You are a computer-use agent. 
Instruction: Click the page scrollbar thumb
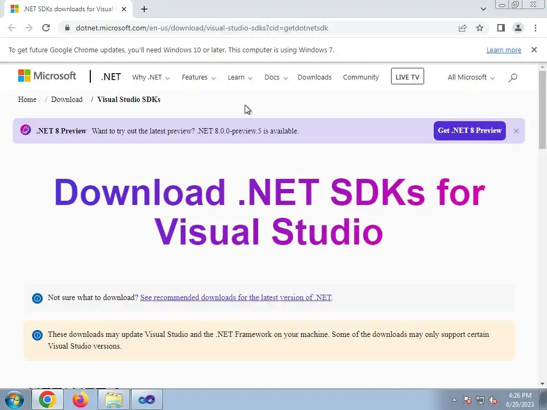click(542, 110)
